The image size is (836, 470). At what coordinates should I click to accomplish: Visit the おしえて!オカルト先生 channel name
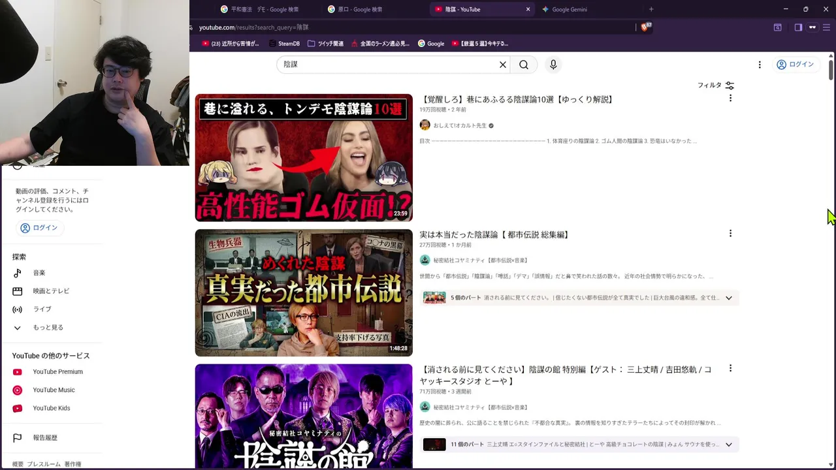(x=460, y=125)
